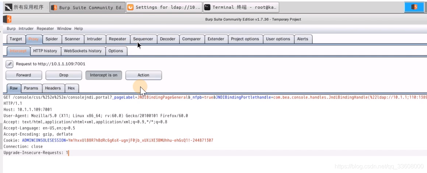Open the Window menu
This screenshot has width=427, height=173.
[64, 28]
